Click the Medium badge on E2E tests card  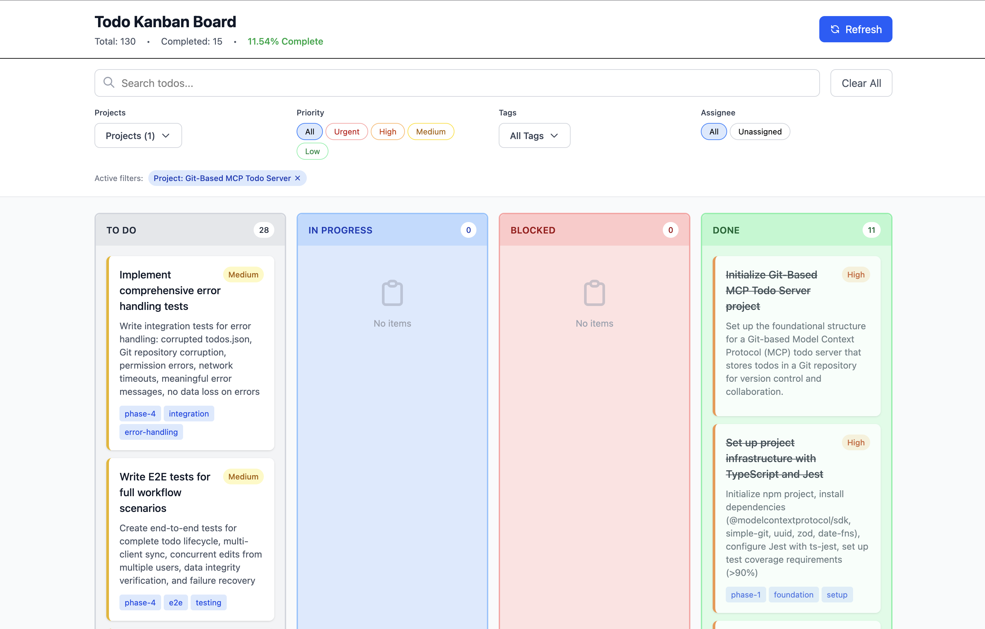tap(243, 477)
